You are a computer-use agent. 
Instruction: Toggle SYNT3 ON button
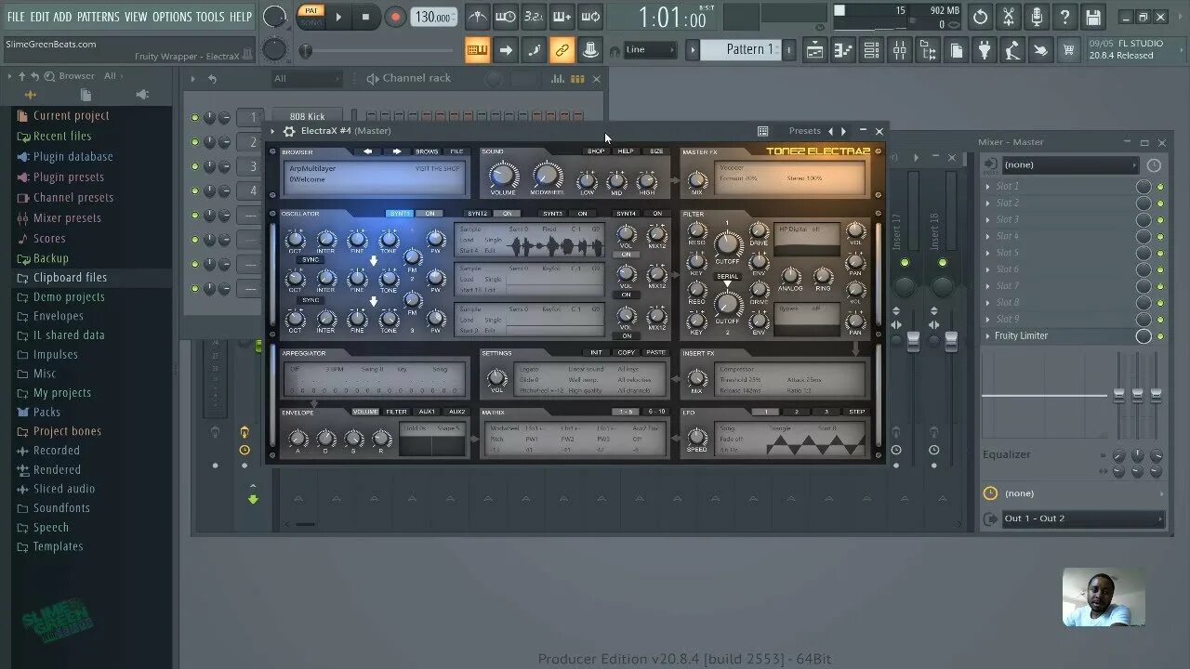point(583,214)
